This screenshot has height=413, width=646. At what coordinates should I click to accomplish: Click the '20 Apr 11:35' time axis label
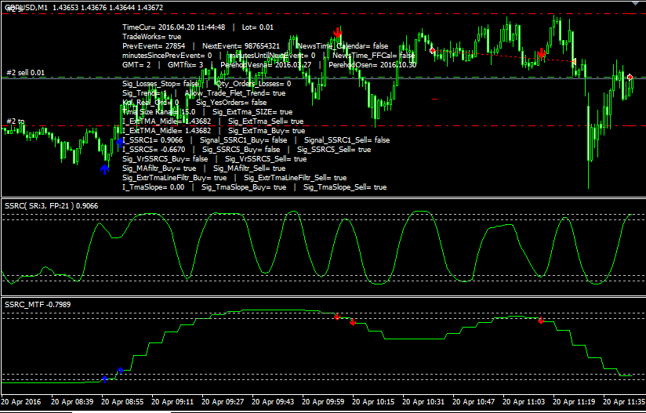624,401
